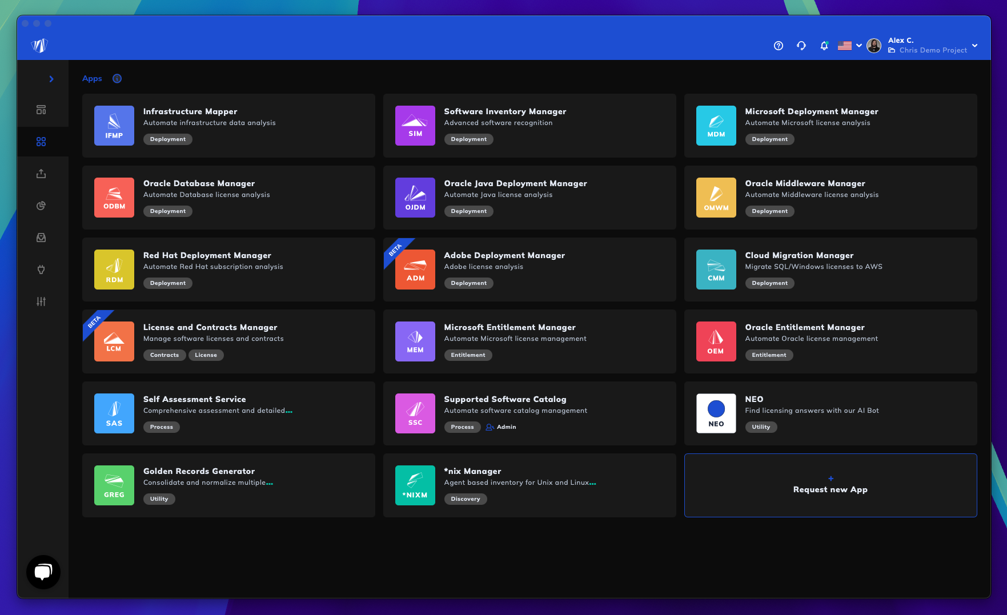Screen dimensions: 1007x615
Task: Click the Contracts tag on License and Contracts Manager
Action: coord(165,355)
